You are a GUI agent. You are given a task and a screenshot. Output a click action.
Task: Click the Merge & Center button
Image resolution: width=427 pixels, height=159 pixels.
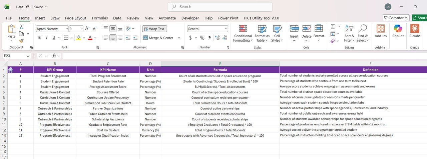(158, 38)
